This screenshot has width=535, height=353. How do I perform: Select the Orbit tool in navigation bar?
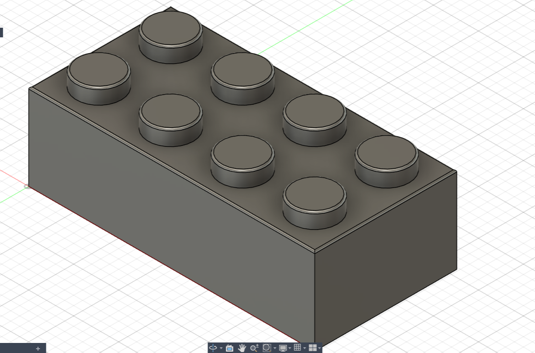213,348
